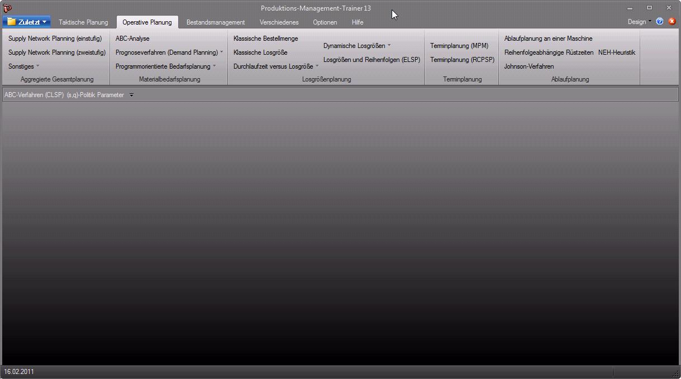Expand the Sonstiges dropdown
The width and height of the screenshot is (681, 379).
coord(23,66)
